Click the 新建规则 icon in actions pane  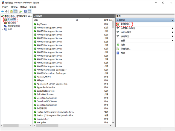118,24
